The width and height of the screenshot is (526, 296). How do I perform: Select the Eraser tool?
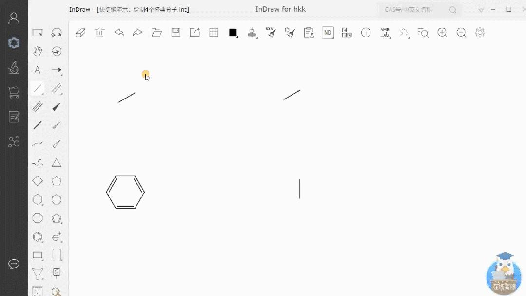80,32
